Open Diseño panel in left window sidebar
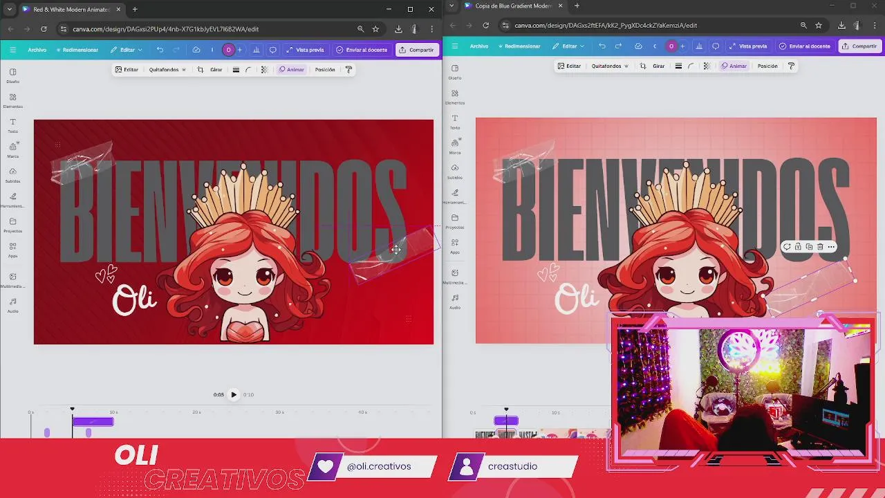Image resolution: width=885 pixels, height=498 pixels. [12, 75]
